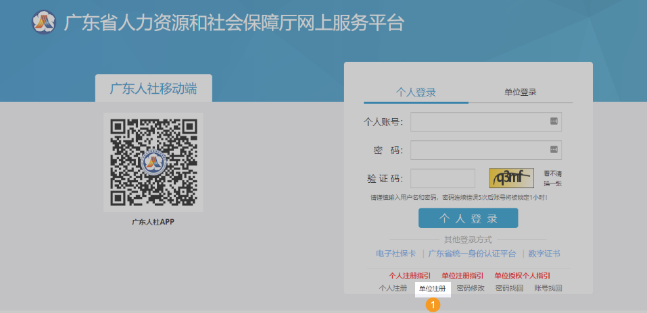Image resolution: width=647 pixels, height=313 pixels.
Task: Open the 密码找回 link
Action: pyautogui.click(x=509, y=288)
